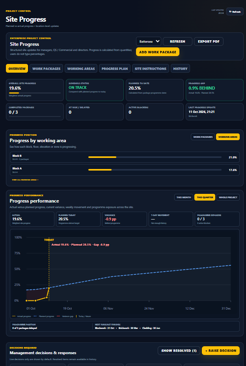The height and width of the screenshot is (366, 246).
Task: Click the Planned progress legend entry
Action: tap(44, 316)
